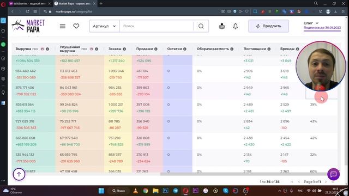Open Windows Start menu
This screenshot has width=349, height=196.
pos(101,191)
